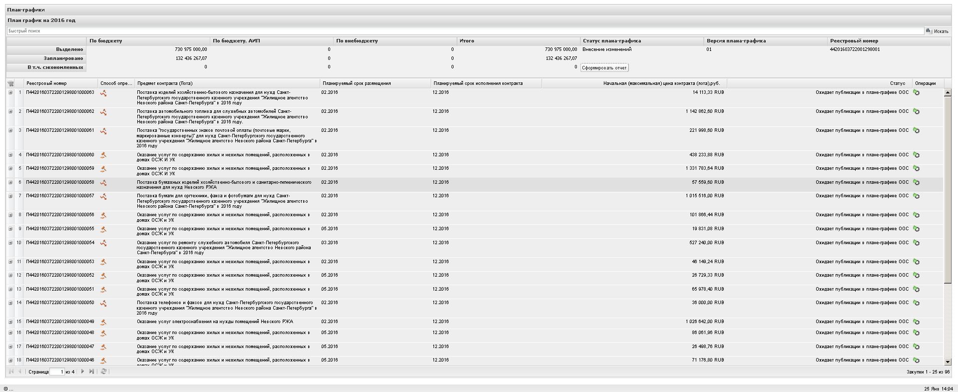Image resolution: width=958 pixels, height=392 pixels.
Task: Click method icon for row ending 0054
Action: 103,243
